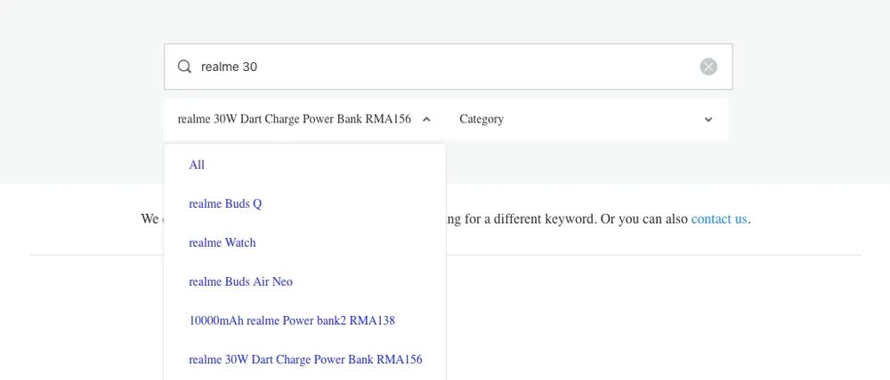Image resolution: width=890 pixels, height=380 pixels.
Task: Click the 'Category' label text
Action: (481, 119)
